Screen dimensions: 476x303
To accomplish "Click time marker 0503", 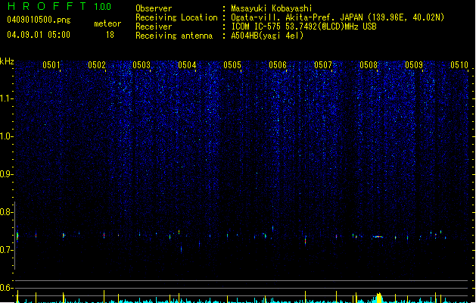I will 142,65.
